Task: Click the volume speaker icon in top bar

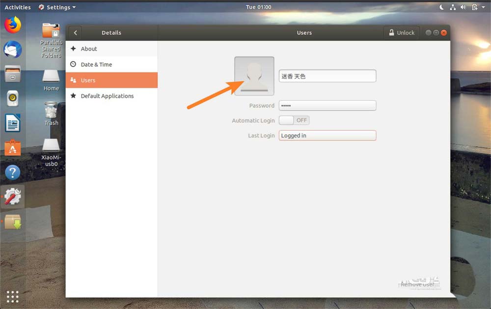Action: pos(463,7)
